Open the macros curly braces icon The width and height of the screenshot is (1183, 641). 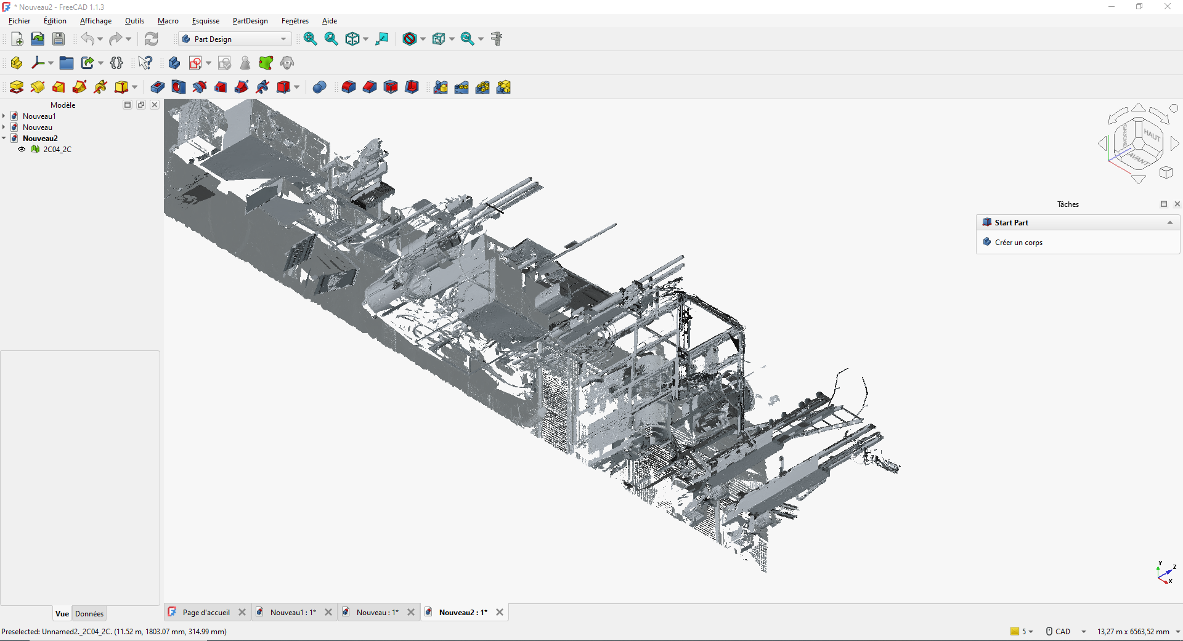[116, 63]
